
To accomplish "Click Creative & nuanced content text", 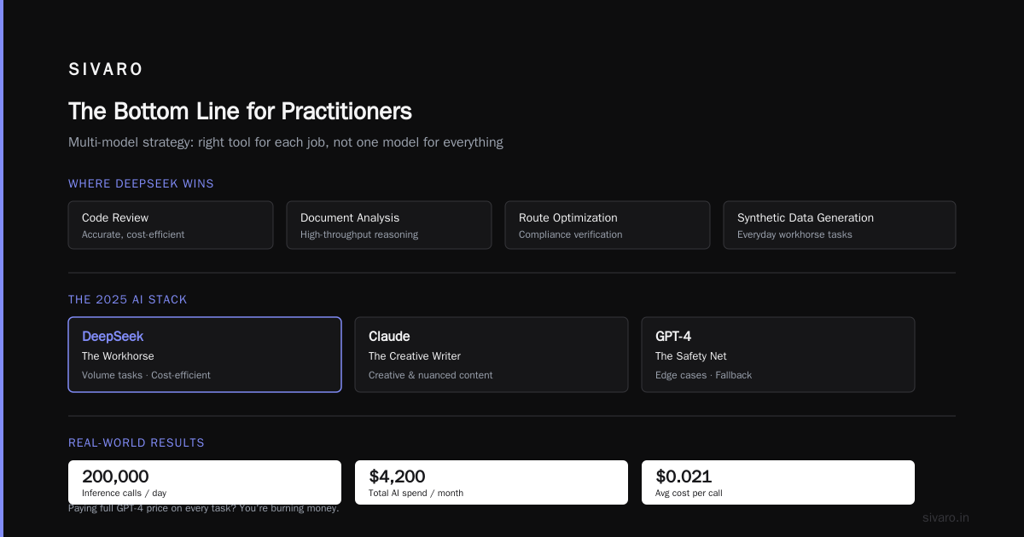I will 431,375.
